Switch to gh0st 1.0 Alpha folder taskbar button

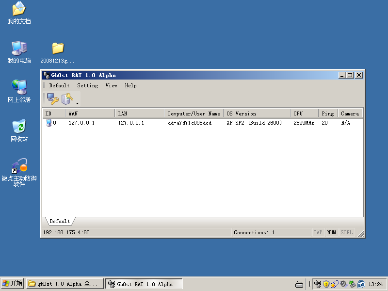pos(65,284)
